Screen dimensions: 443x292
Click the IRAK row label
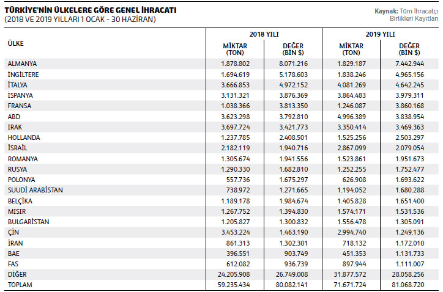click(x=15, y=127)
